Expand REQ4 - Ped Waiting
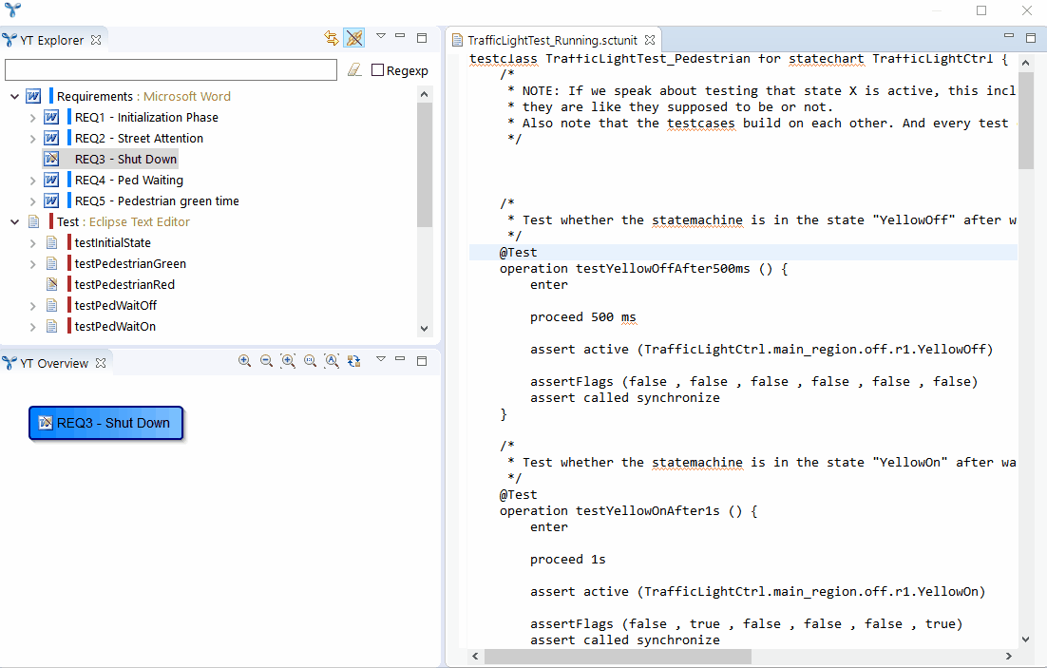The image size is (1047, 668). pyautogui.click(x=32, y=181)
